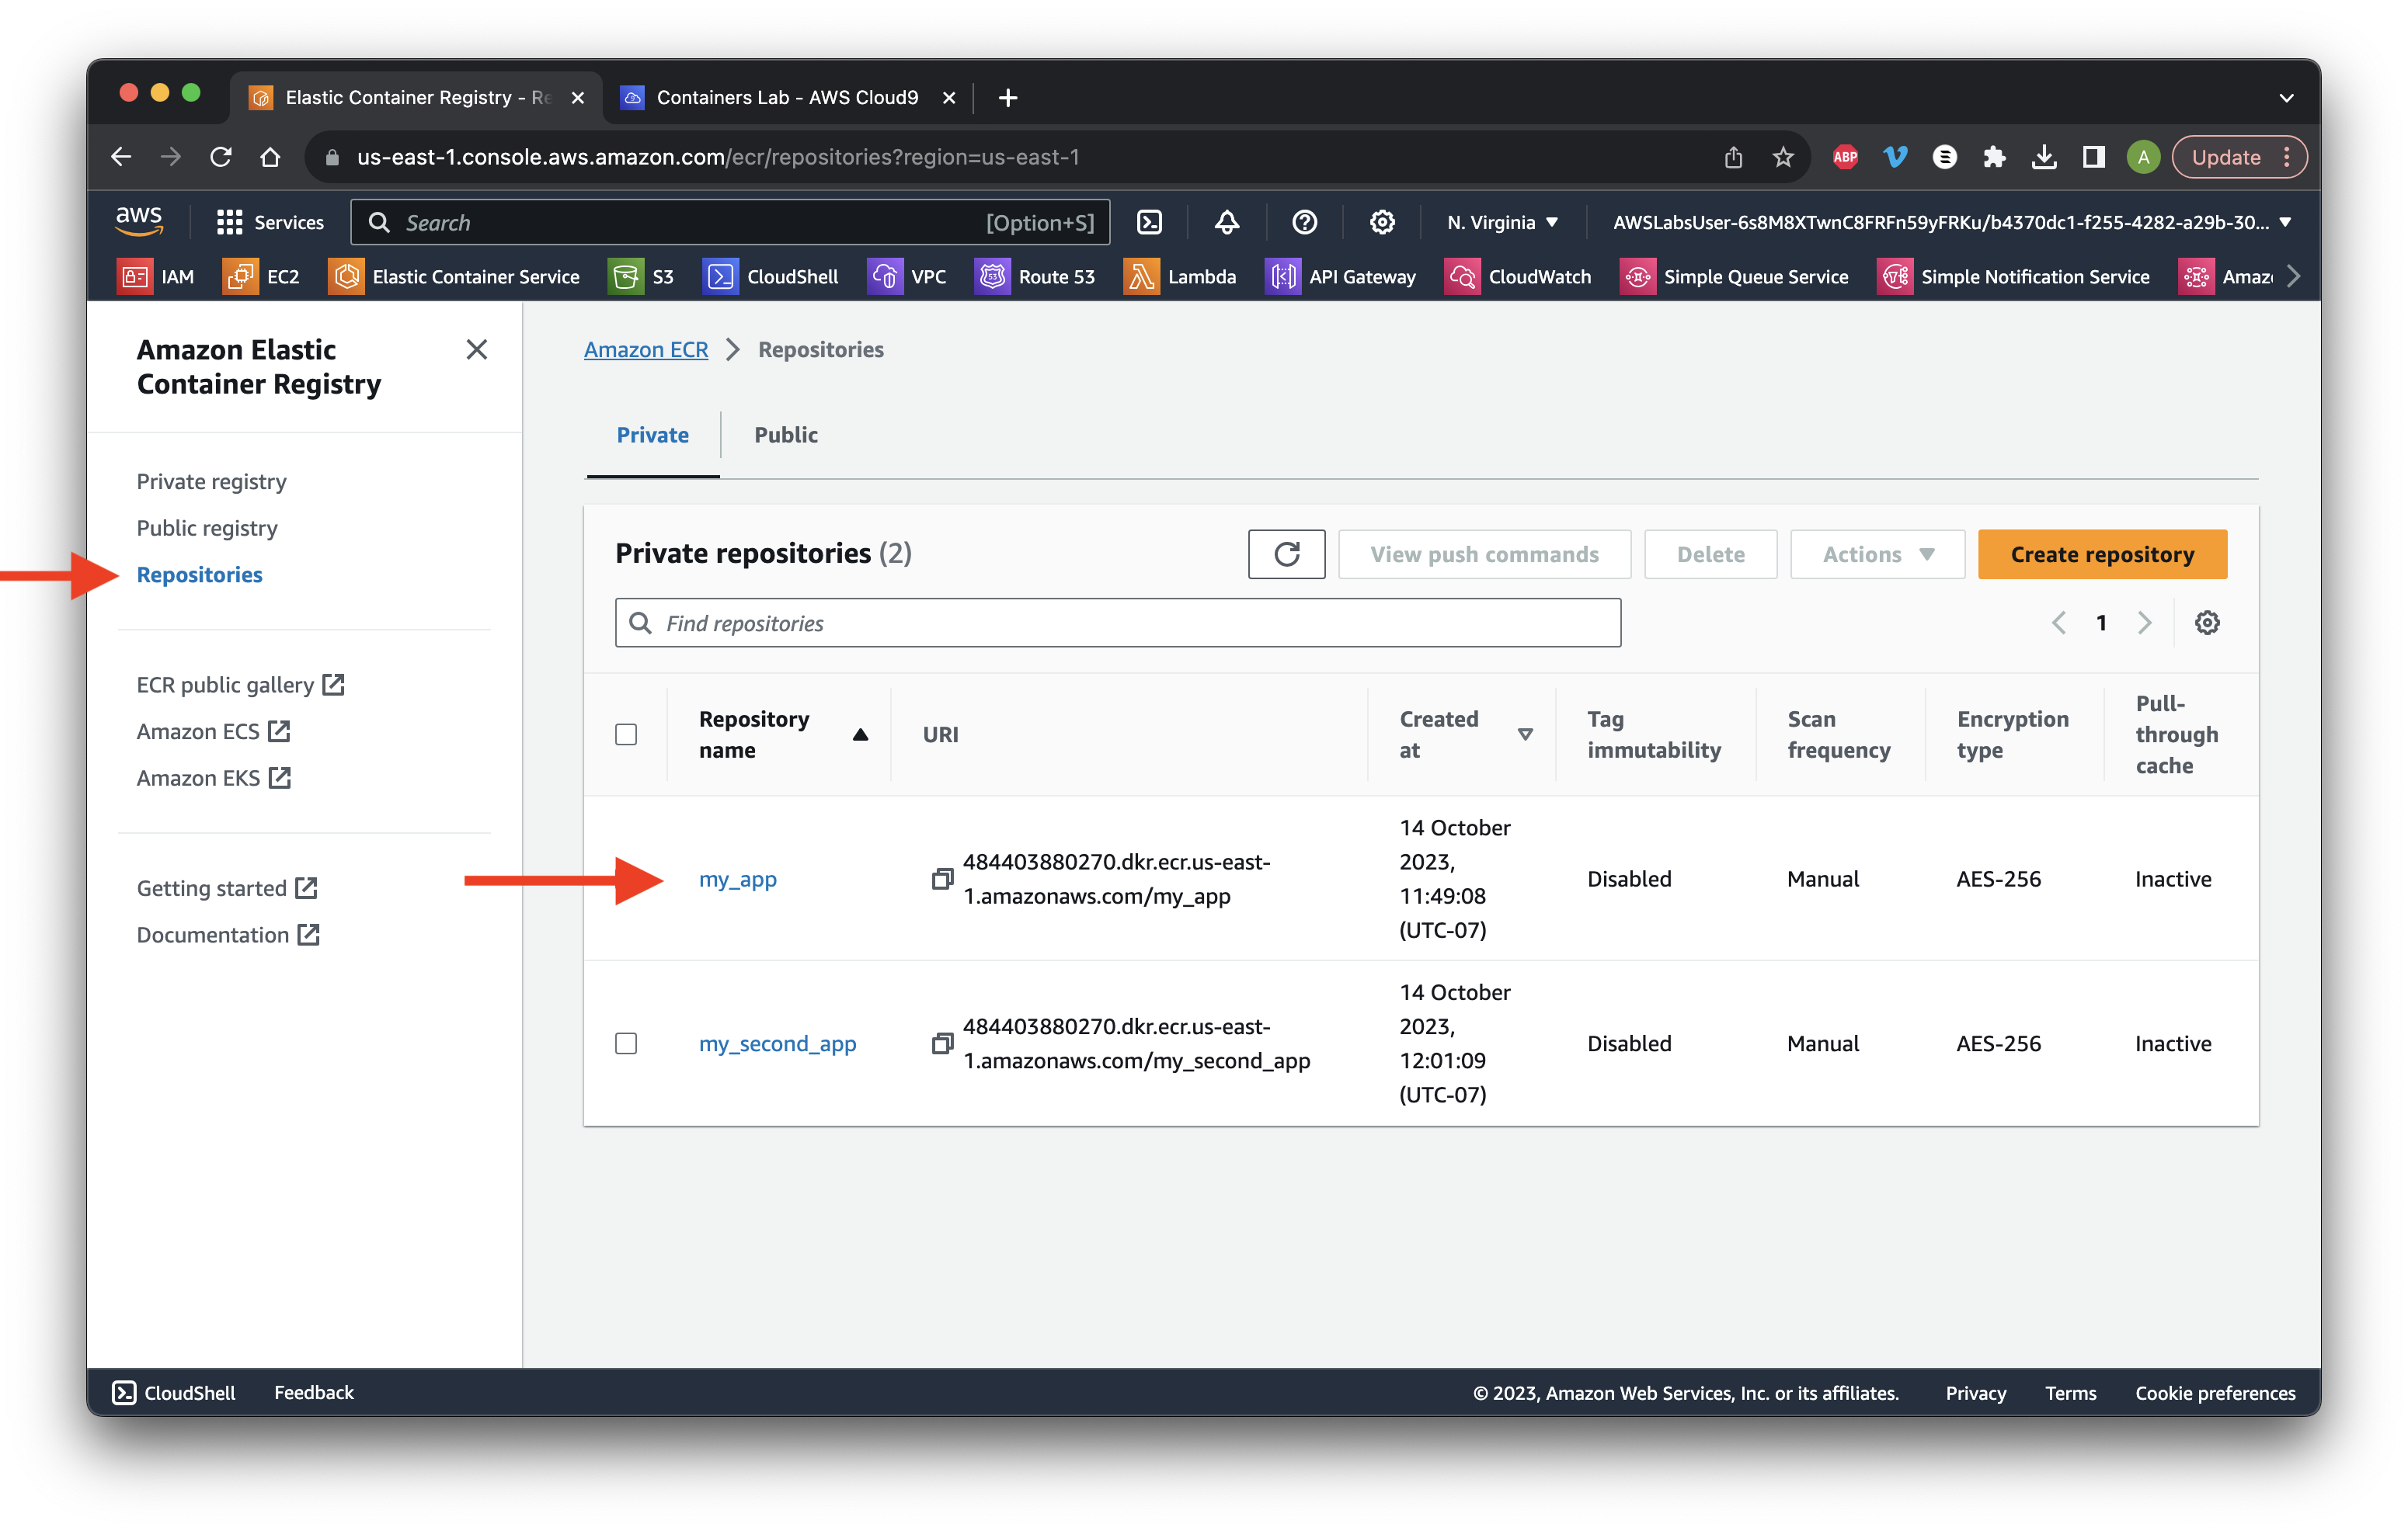Open the my_second_app repository link
The height and width of the screenshot is (1531, 2408).
coord(777,1043)
